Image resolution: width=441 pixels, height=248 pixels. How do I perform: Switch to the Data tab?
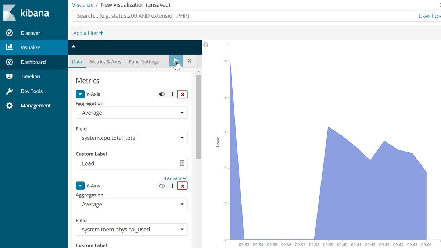[77, 62]
